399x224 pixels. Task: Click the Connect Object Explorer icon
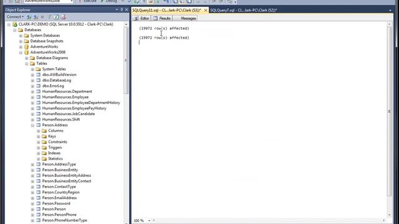[x=29, y=17]
